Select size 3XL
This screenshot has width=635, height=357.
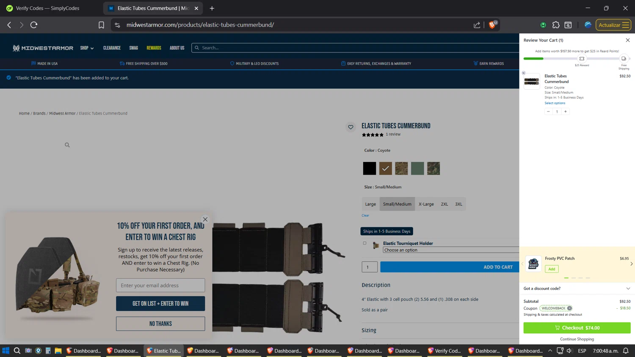tap(458, 204)
